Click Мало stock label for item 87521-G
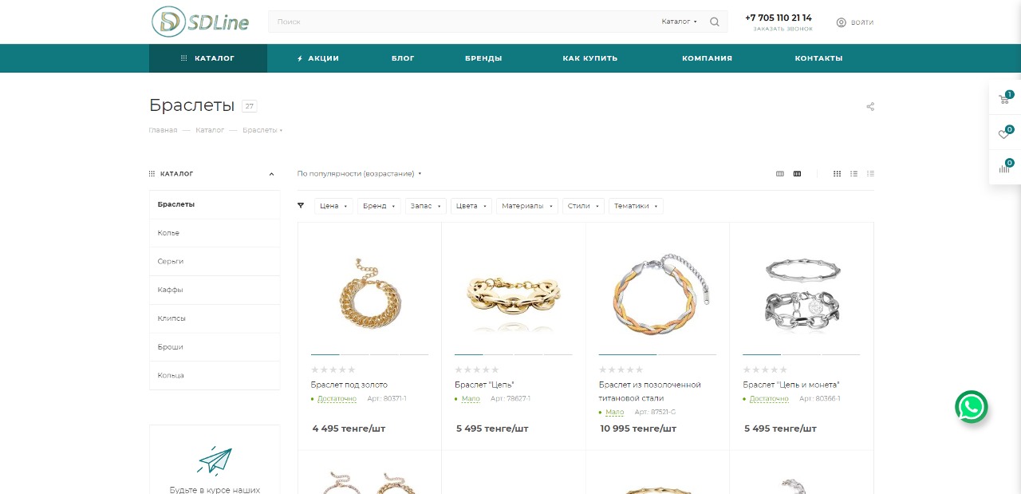 click(x=614, y=412)
